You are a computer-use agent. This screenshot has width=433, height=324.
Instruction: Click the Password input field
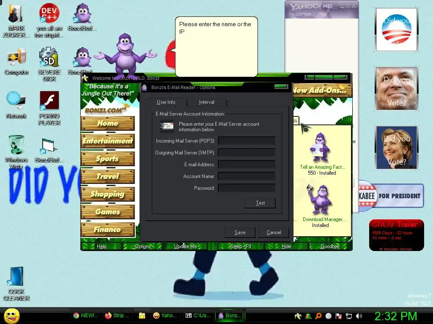(247, 188)
